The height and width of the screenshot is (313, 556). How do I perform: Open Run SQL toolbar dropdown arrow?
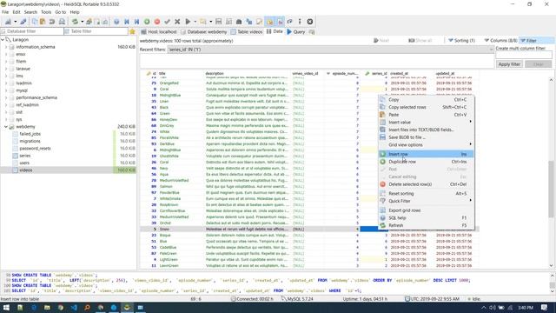(x=195, y=22)
